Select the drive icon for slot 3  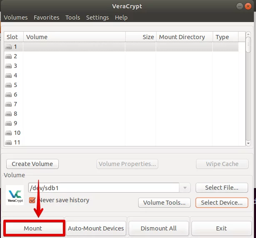click(8, 66)
